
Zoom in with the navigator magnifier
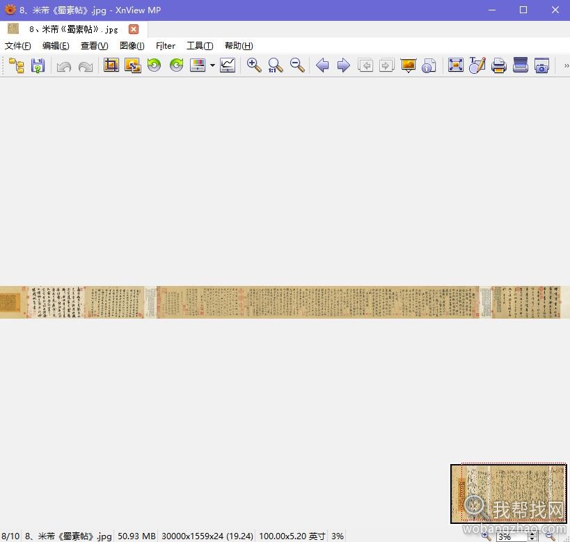click(486, 536)
